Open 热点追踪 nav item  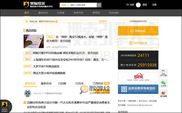(x=114, y=13)
